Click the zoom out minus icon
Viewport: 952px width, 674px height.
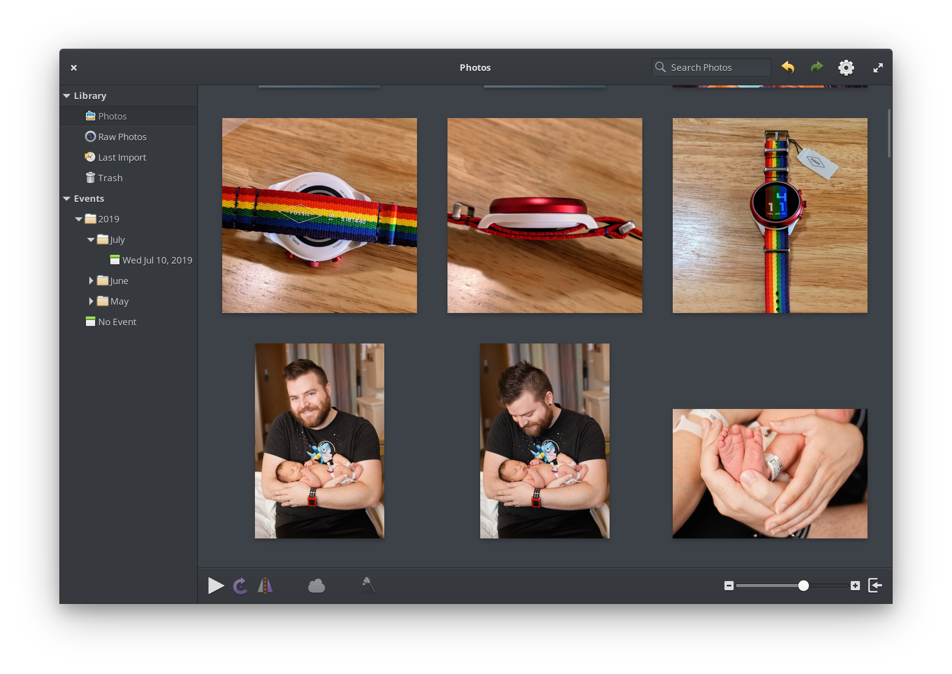729,586
